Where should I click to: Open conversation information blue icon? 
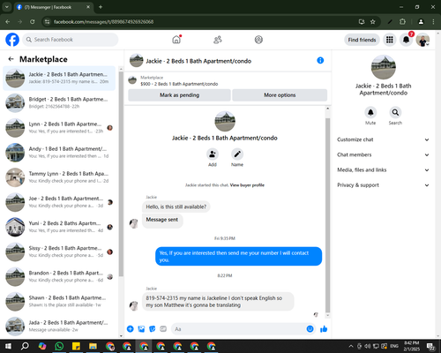pyautogui.click(x=320, y=60)
